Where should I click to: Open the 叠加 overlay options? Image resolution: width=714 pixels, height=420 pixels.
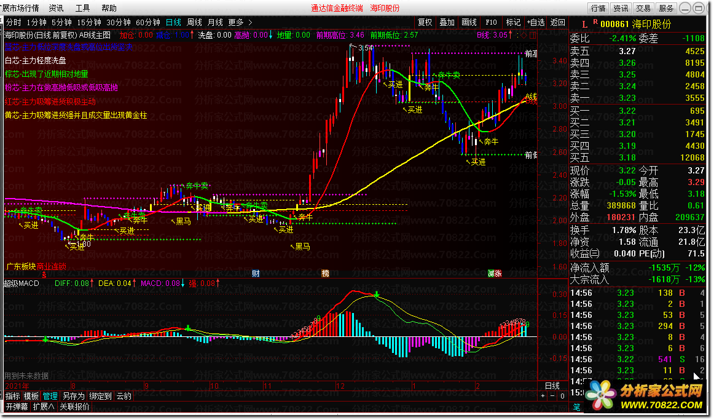(x=447, y=22)
